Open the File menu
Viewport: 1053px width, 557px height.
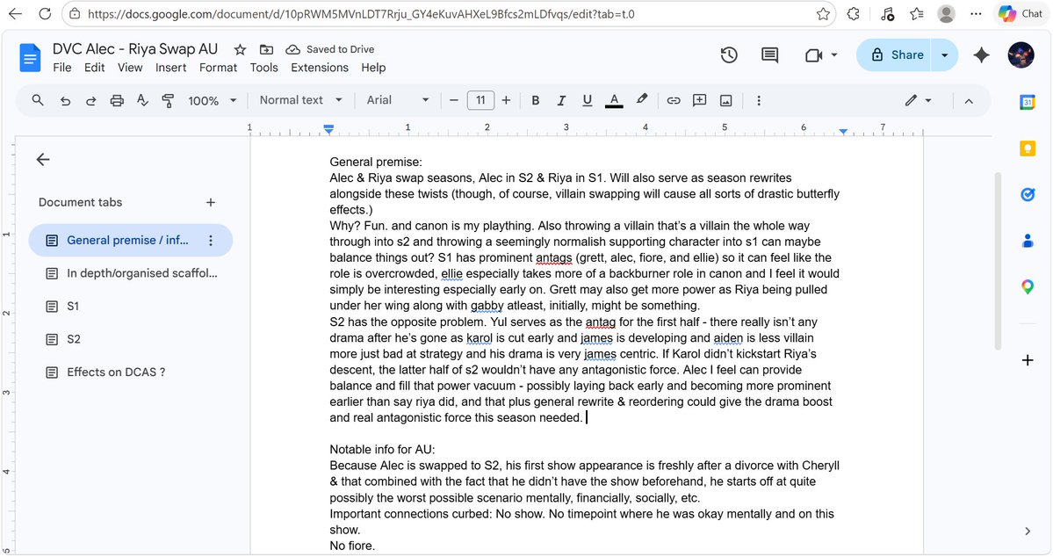click(61, 68)
